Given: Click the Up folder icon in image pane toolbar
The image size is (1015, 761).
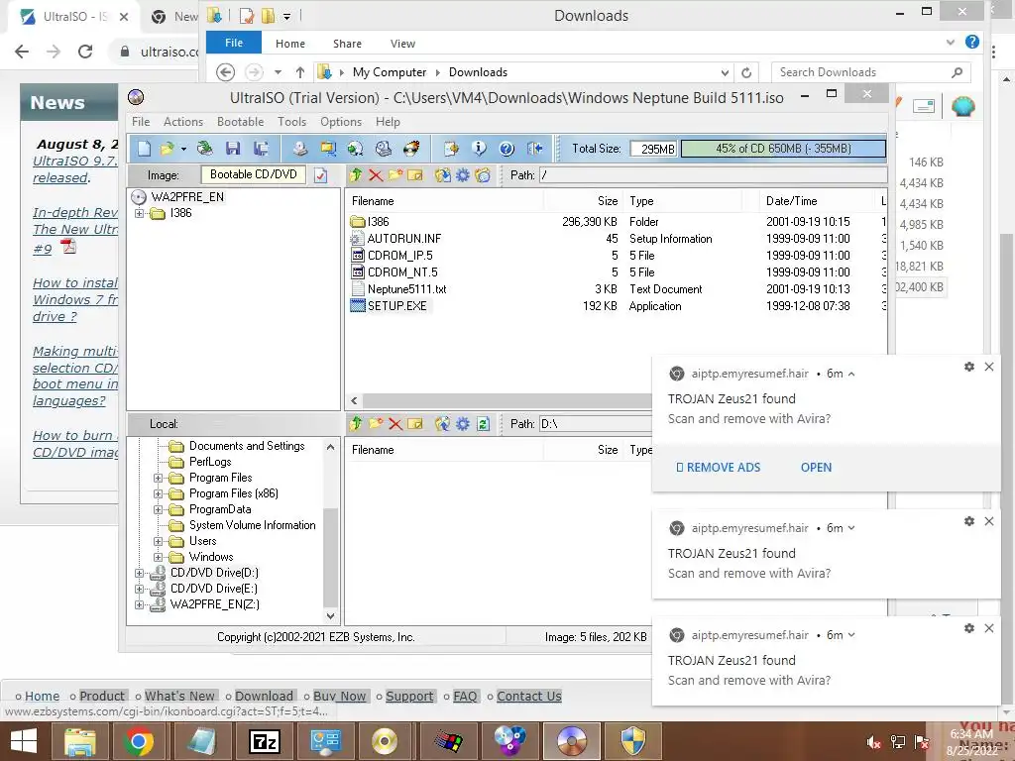Looking at the screenshot, I should coord(356,174).
